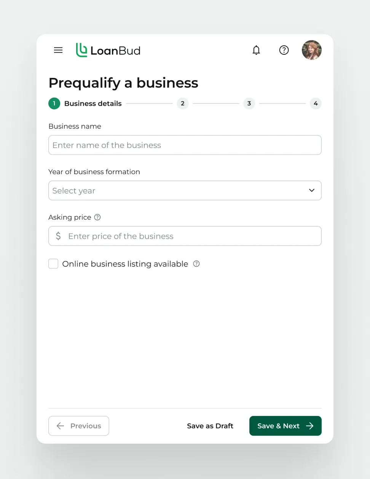
Task: Go to step 1 Business details
Action: point(54,103)
